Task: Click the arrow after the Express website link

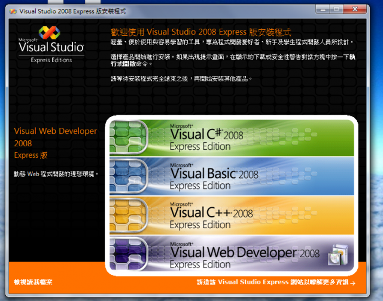Action: pyautogui.click(x=352, y=283)
